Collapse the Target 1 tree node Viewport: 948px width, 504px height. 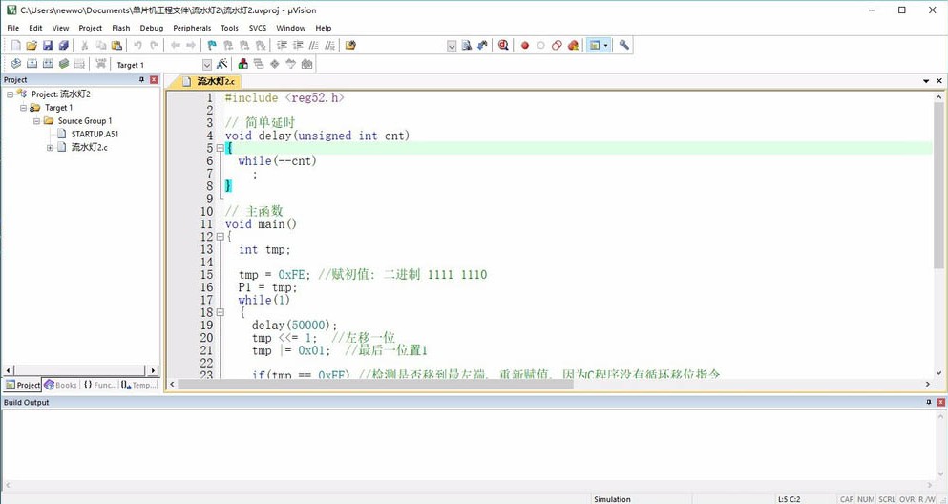coord(23,108)
